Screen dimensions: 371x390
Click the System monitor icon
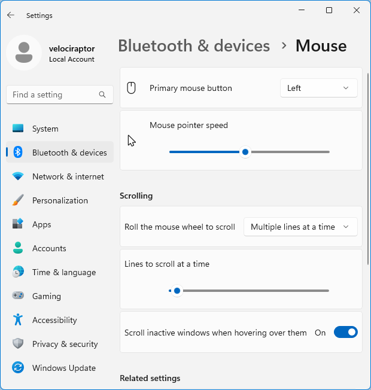pyautogui.click(x=18, y=129)
